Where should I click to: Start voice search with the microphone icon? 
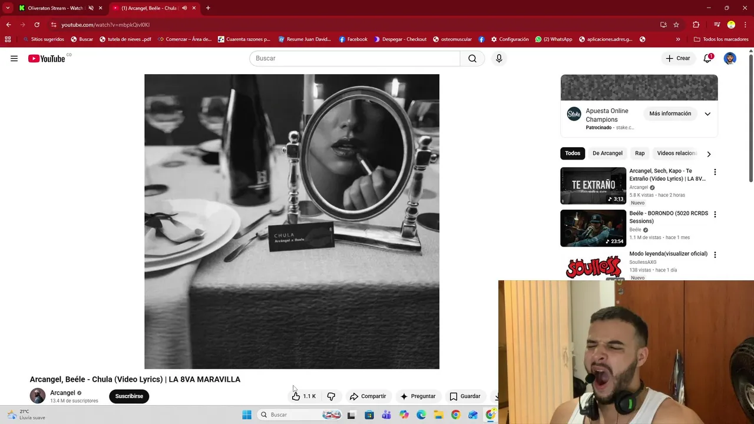point(499,58)
